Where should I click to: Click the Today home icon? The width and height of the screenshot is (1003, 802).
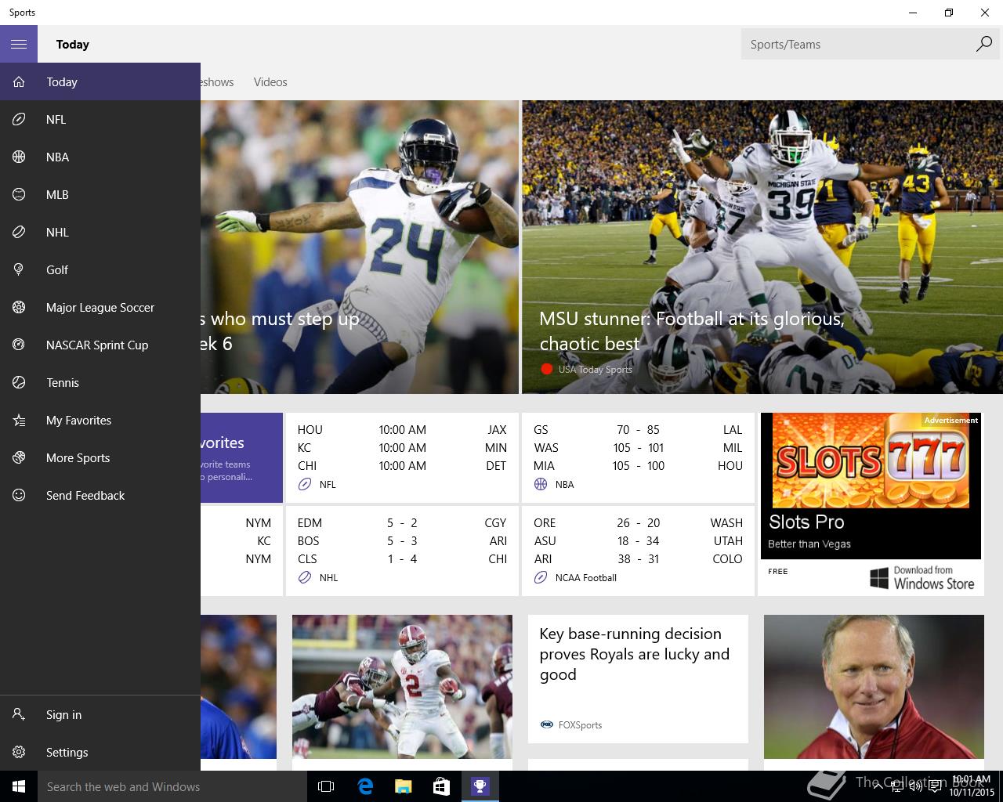(x=19, y=82)
